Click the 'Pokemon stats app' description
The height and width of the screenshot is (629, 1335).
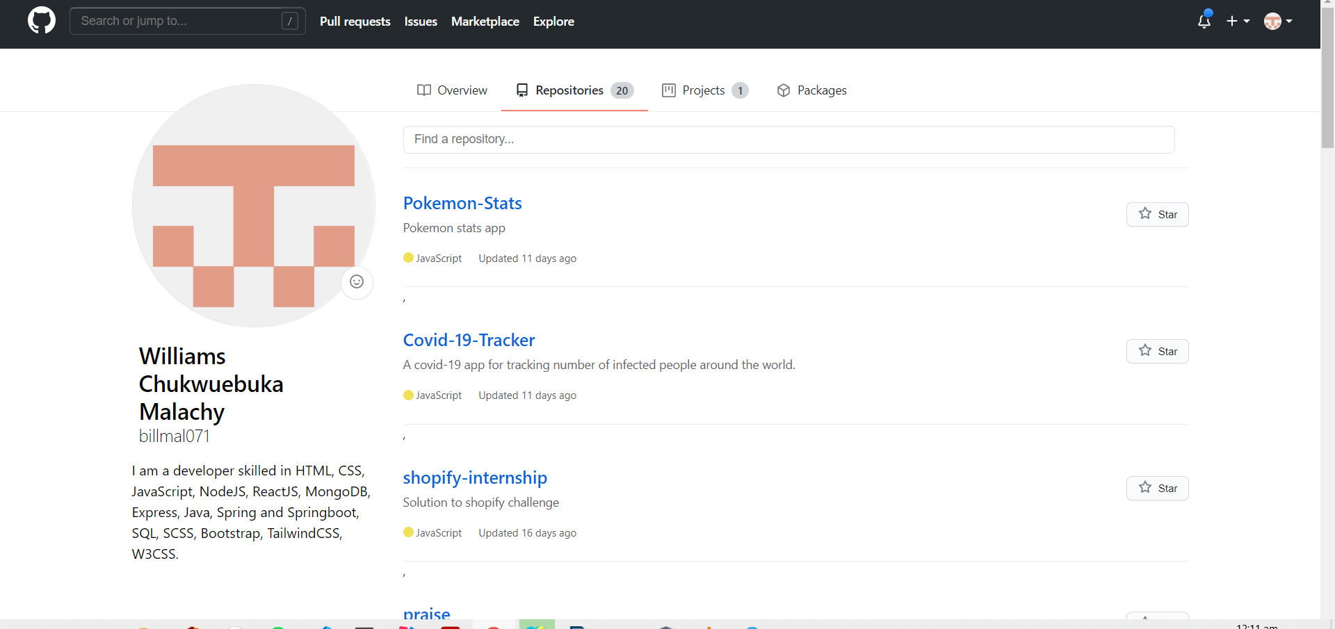(454, 228)
